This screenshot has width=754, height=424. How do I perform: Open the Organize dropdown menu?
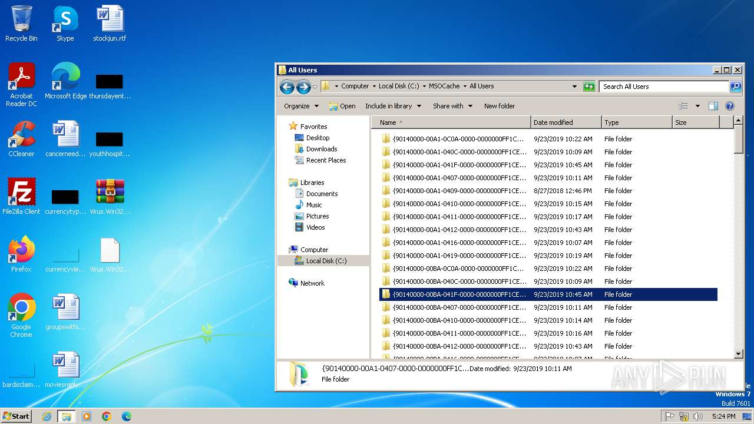(x=301, y=106)
